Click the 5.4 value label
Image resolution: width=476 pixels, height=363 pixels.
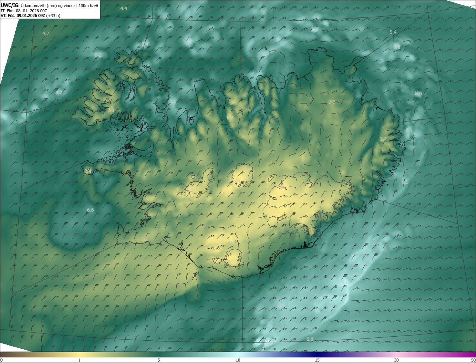coord(393,32)
